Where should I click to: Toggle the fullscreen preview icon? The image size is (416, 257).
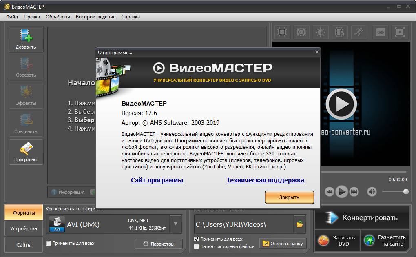[400, 32]
